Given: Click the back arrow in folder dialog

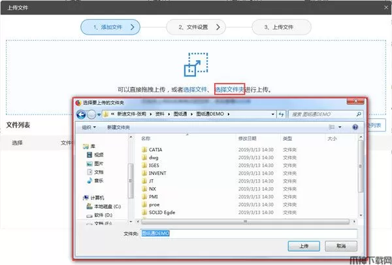Looking at the screenshot, I should tap(81, 115).
